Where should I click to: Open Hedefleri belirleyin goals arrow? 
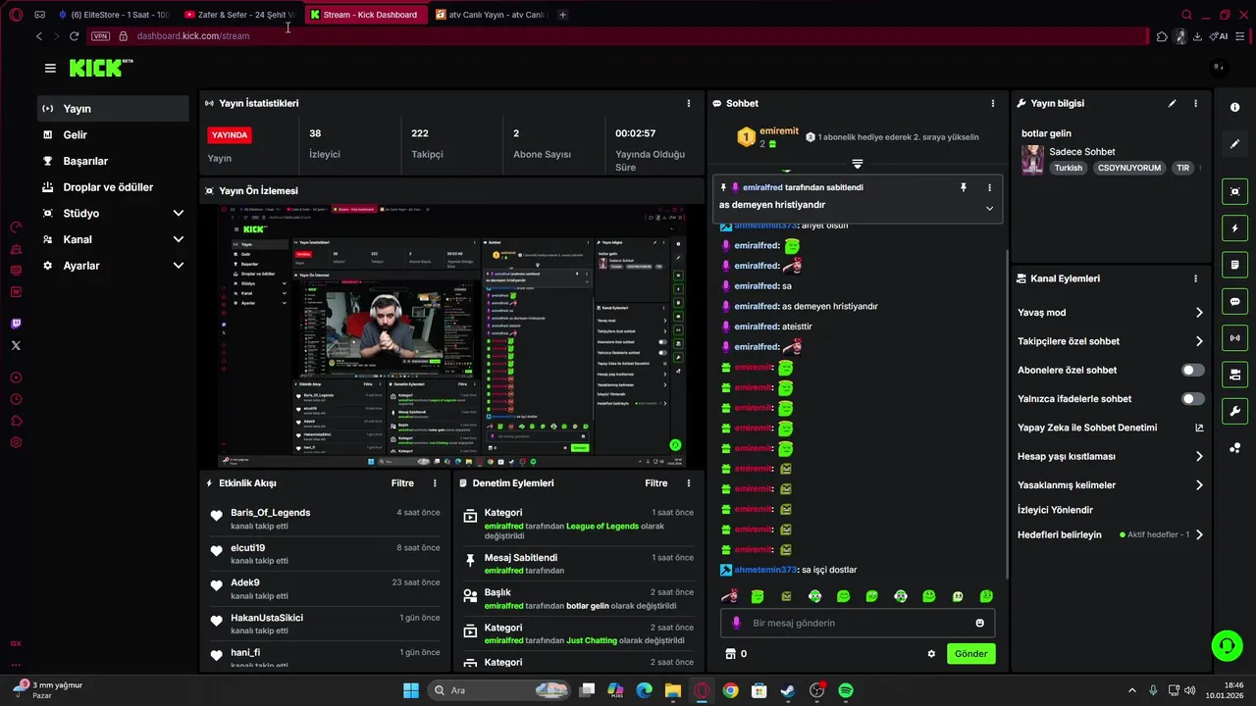1199,535
